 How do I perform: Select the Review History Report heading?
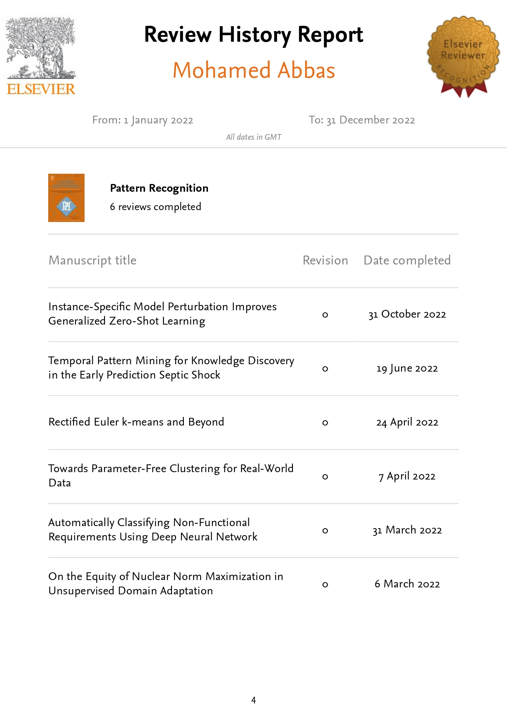[x=253, y=34]
